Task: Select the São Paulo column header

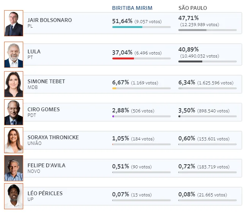Action: 193,8
